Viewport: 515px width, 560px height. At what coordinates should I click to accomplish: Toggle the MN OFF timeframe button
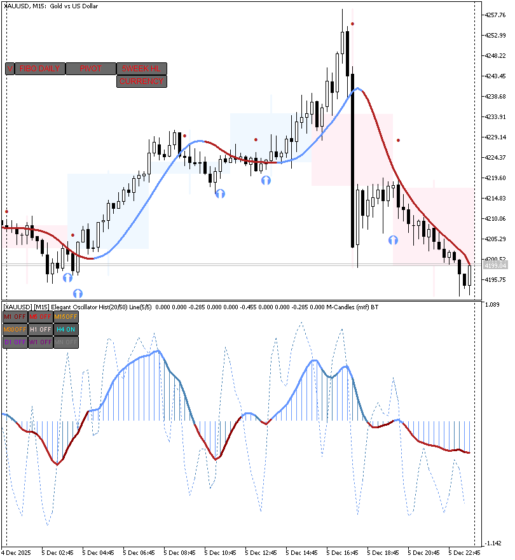(65, 342)
